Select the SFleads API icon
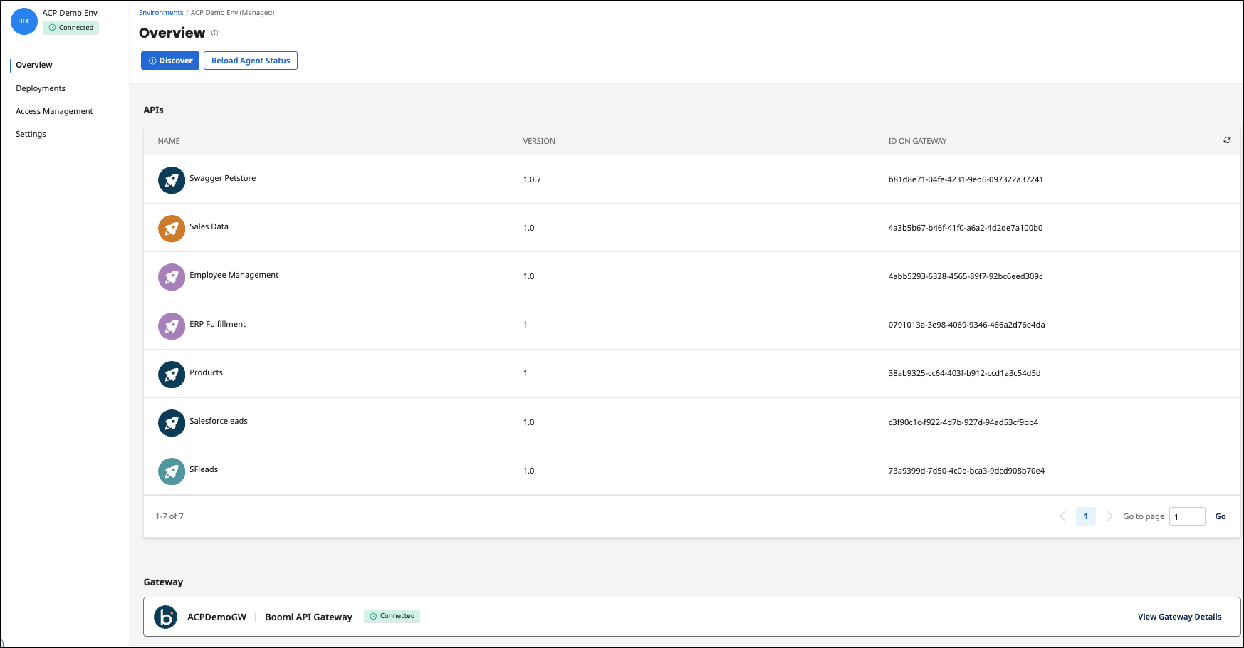 point(171,471)
